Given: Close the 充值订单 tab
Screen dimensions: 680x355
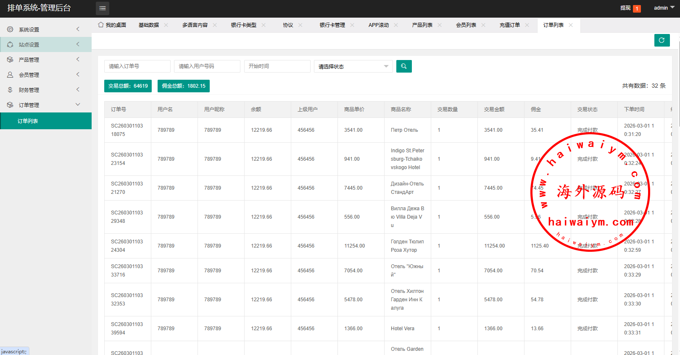Looking at the screenshot, I should pyautogui.click(x=527, y=25).
